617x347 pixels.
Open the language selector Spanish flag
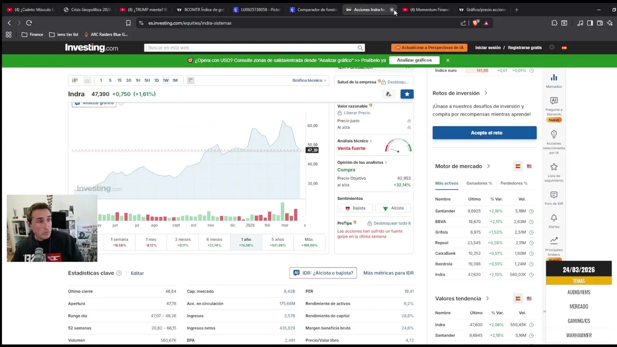click(x=564, y=48)
